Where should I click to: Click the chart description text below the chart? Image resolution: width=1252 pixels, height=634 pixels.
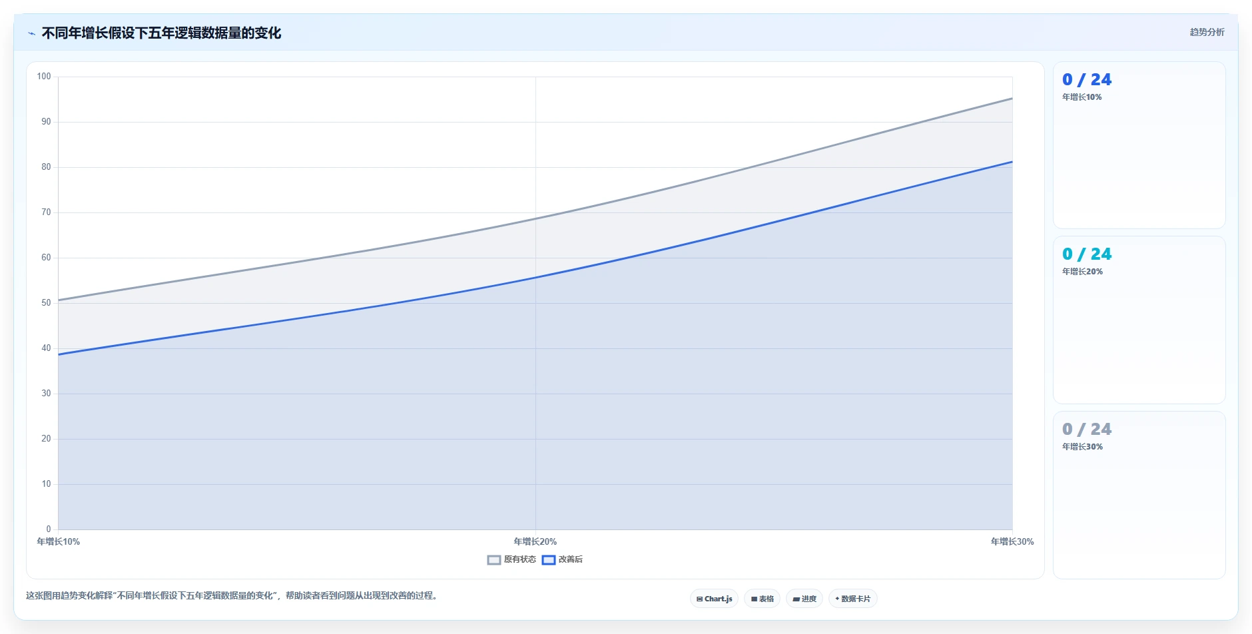pos(233,595)
